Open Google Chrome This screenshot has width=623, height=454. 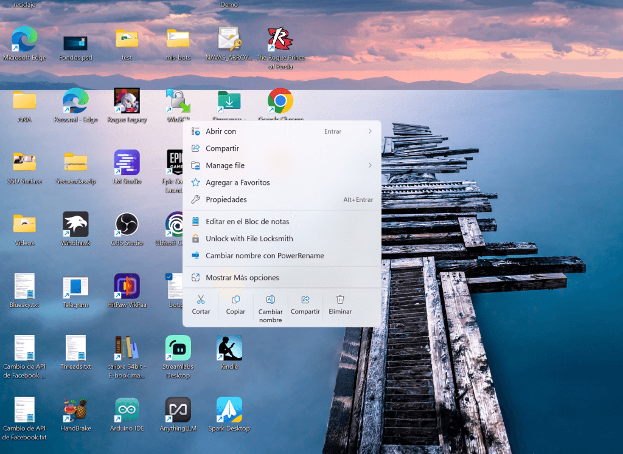280,102
